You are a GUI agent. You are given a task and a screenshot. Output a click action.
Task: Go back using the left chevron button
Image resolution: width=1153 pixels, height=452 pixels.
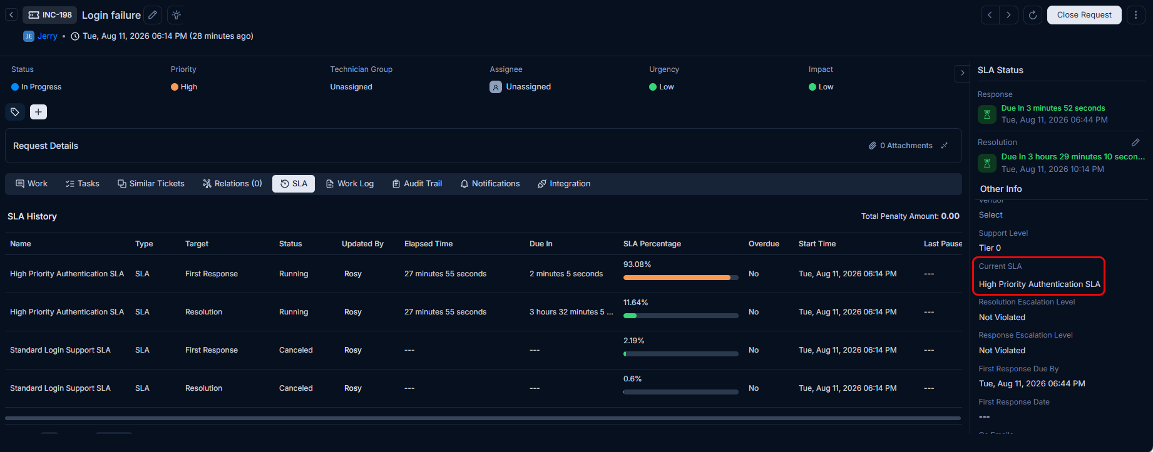pos(11,15)
